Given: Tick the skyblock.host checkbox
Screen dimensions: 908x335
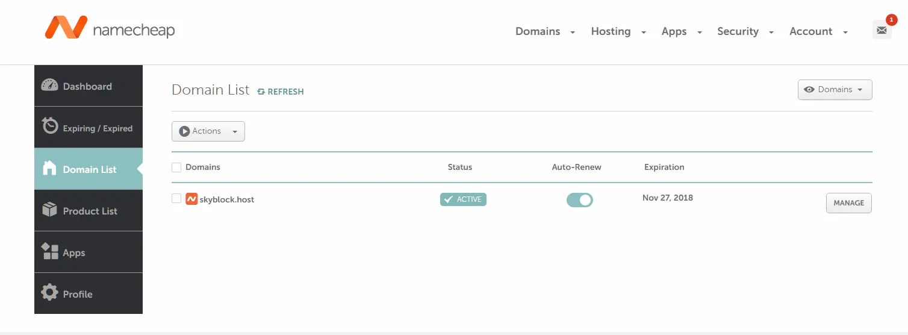Looking at the screenshot, I should click(176, 198).
